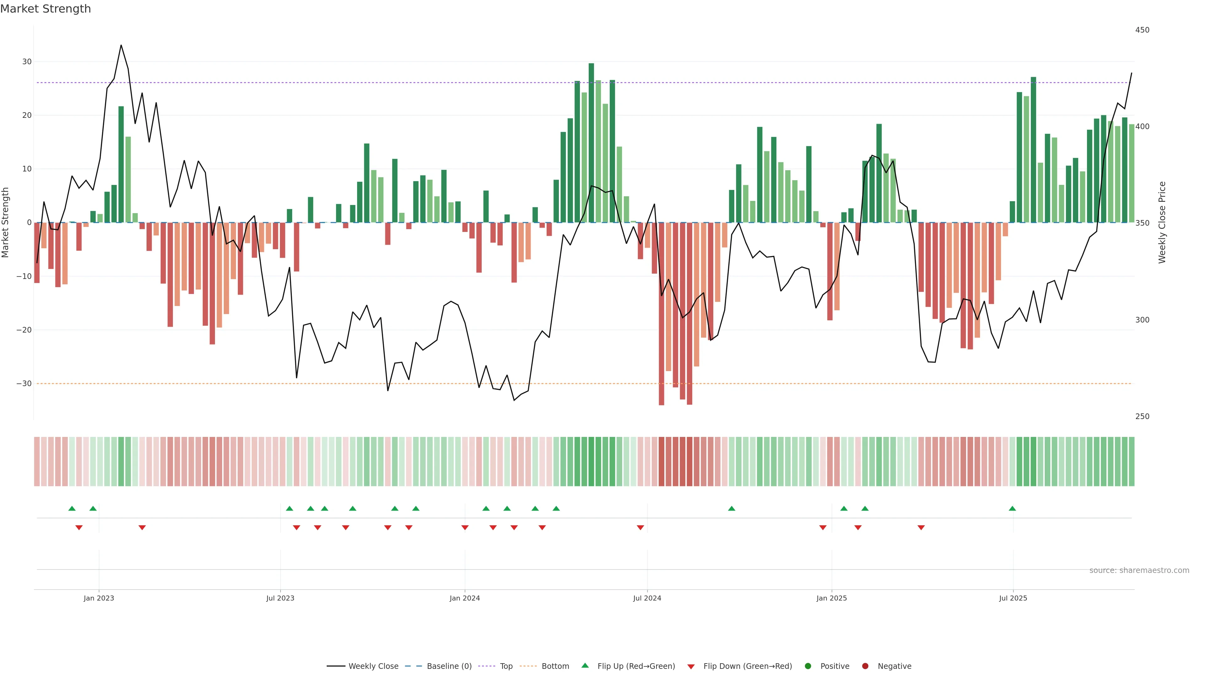Image resolution: width=1205 pixels, height=677 pixels.
Task: Click the Negative red circle legend icon
Action: click(x=865, y=666)
